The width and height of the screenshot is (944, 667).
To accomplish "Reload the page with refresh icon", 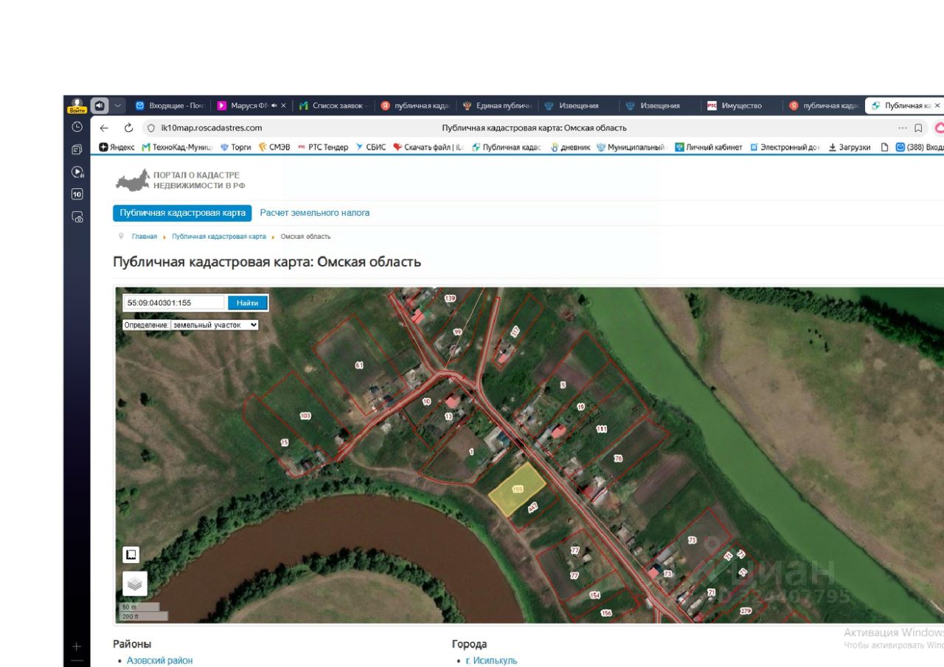I will click(x=129, y=128).
